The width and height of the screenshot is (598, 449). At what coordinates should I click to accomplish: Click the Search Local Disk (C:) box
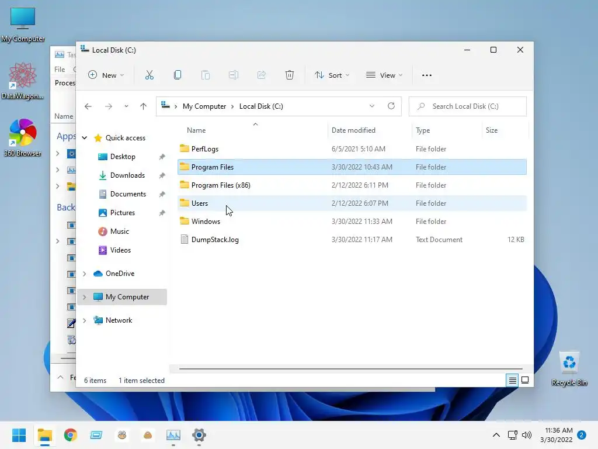(x=468, y=106)
